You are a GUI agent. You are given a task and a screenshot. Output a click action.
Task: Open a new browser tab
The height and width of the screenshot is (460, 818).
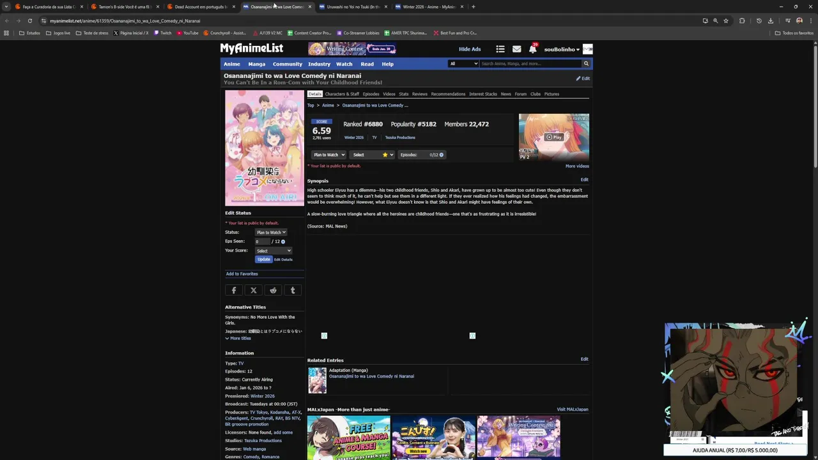(x=473, y=6)
